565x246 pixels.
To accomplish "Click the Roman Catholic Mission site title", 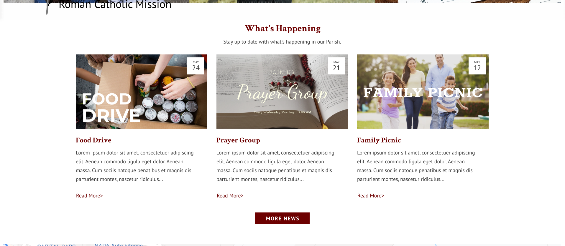I will coord(115,4).
